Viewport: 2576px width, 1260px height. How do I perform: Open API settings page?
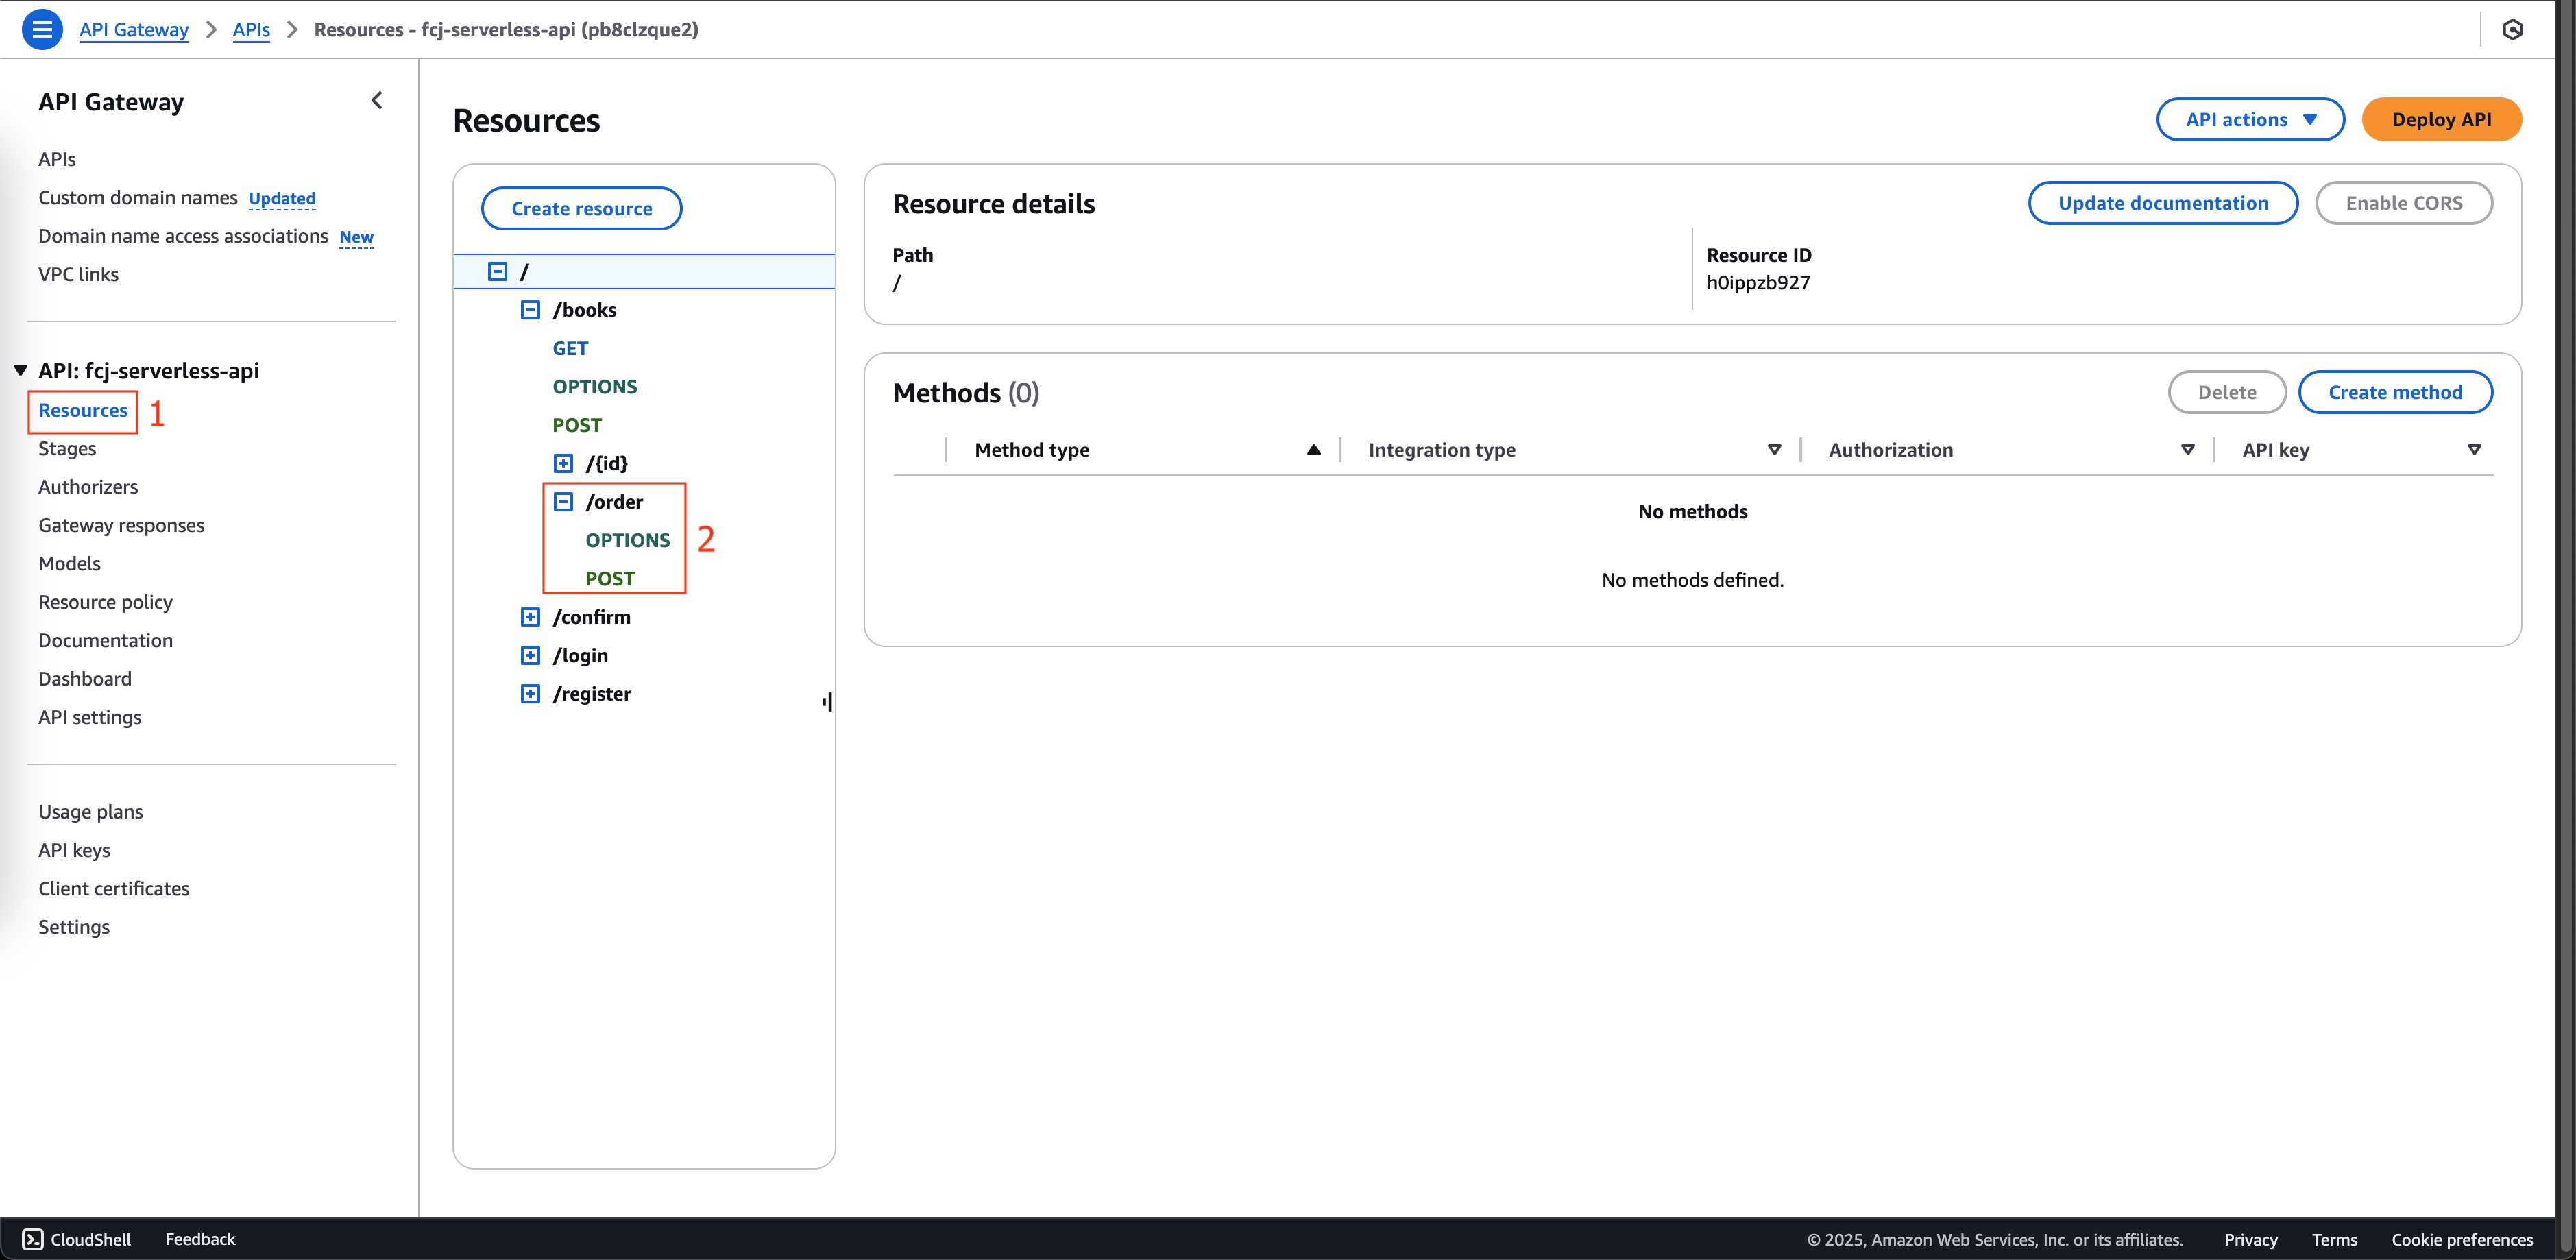pyautogui.click(x=90, y=717)
